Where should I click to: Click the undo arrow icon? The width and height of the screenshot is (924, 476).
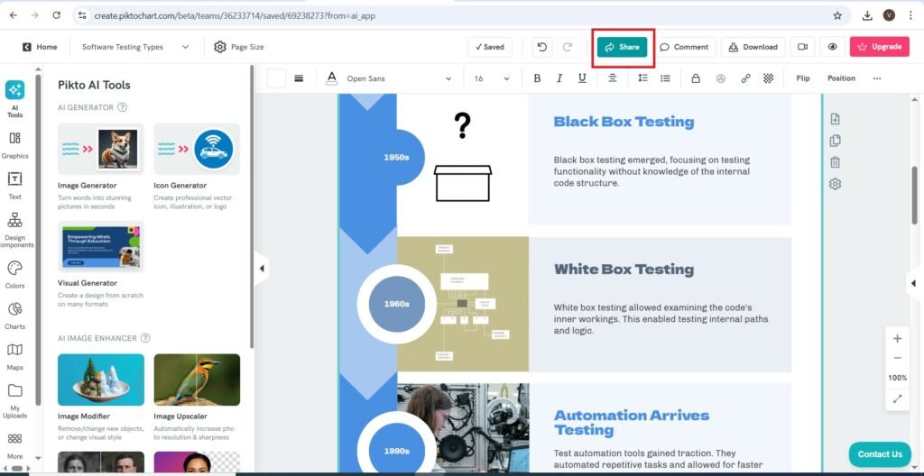pos(541,47)
